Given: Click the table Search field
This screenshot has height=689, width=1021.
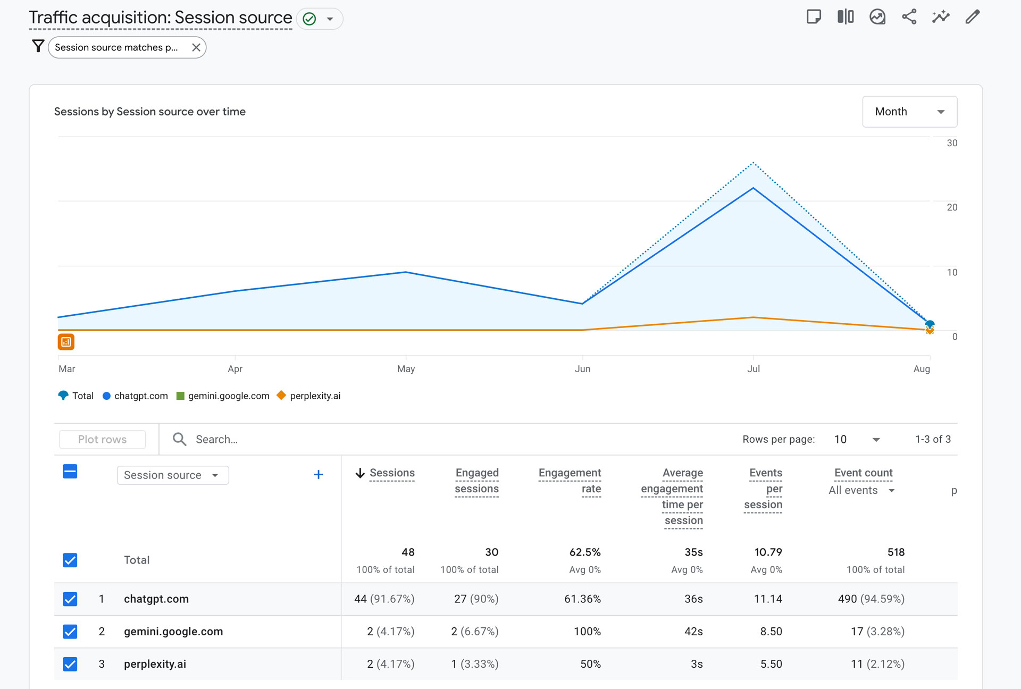Looking at the screenshot, I should [239, 439].
